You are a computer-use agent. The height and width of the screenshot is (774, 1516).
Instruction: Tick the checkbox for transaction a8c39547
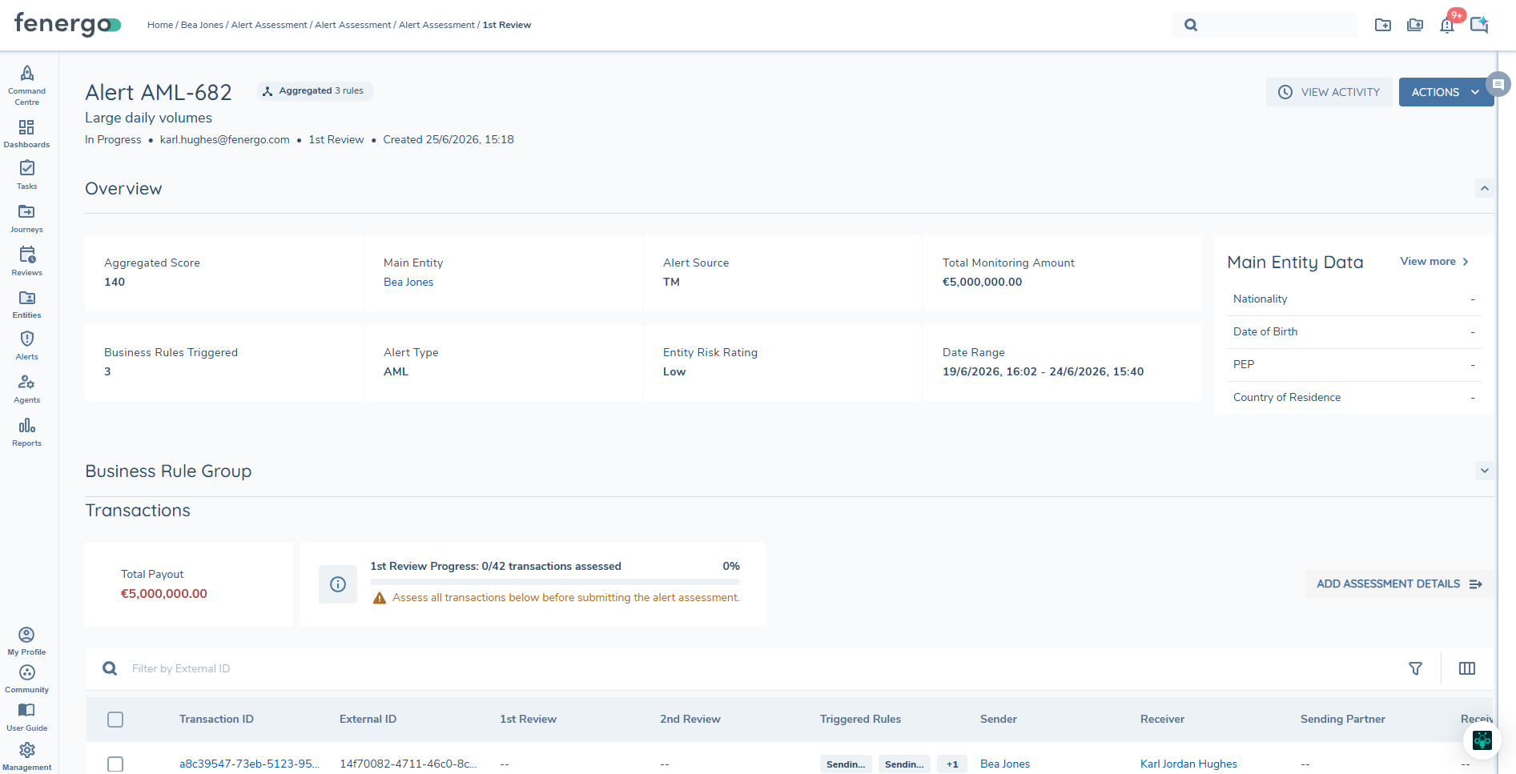click(115, 764)
